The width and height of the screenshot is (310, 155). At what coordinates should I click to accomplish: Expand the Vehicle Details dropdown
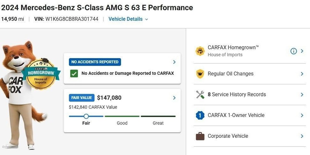[128, 19]
